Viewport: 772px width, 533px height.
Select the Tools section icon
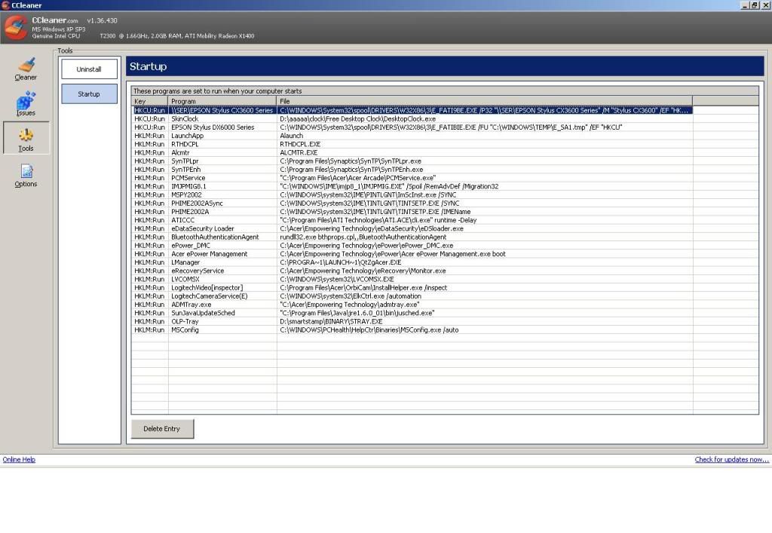click(26, 139)
